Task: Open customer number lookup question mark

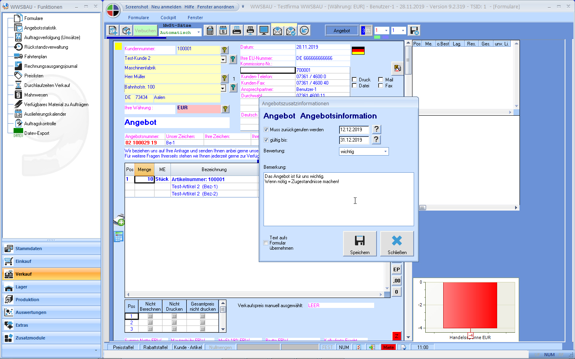Action: (225, 50)
